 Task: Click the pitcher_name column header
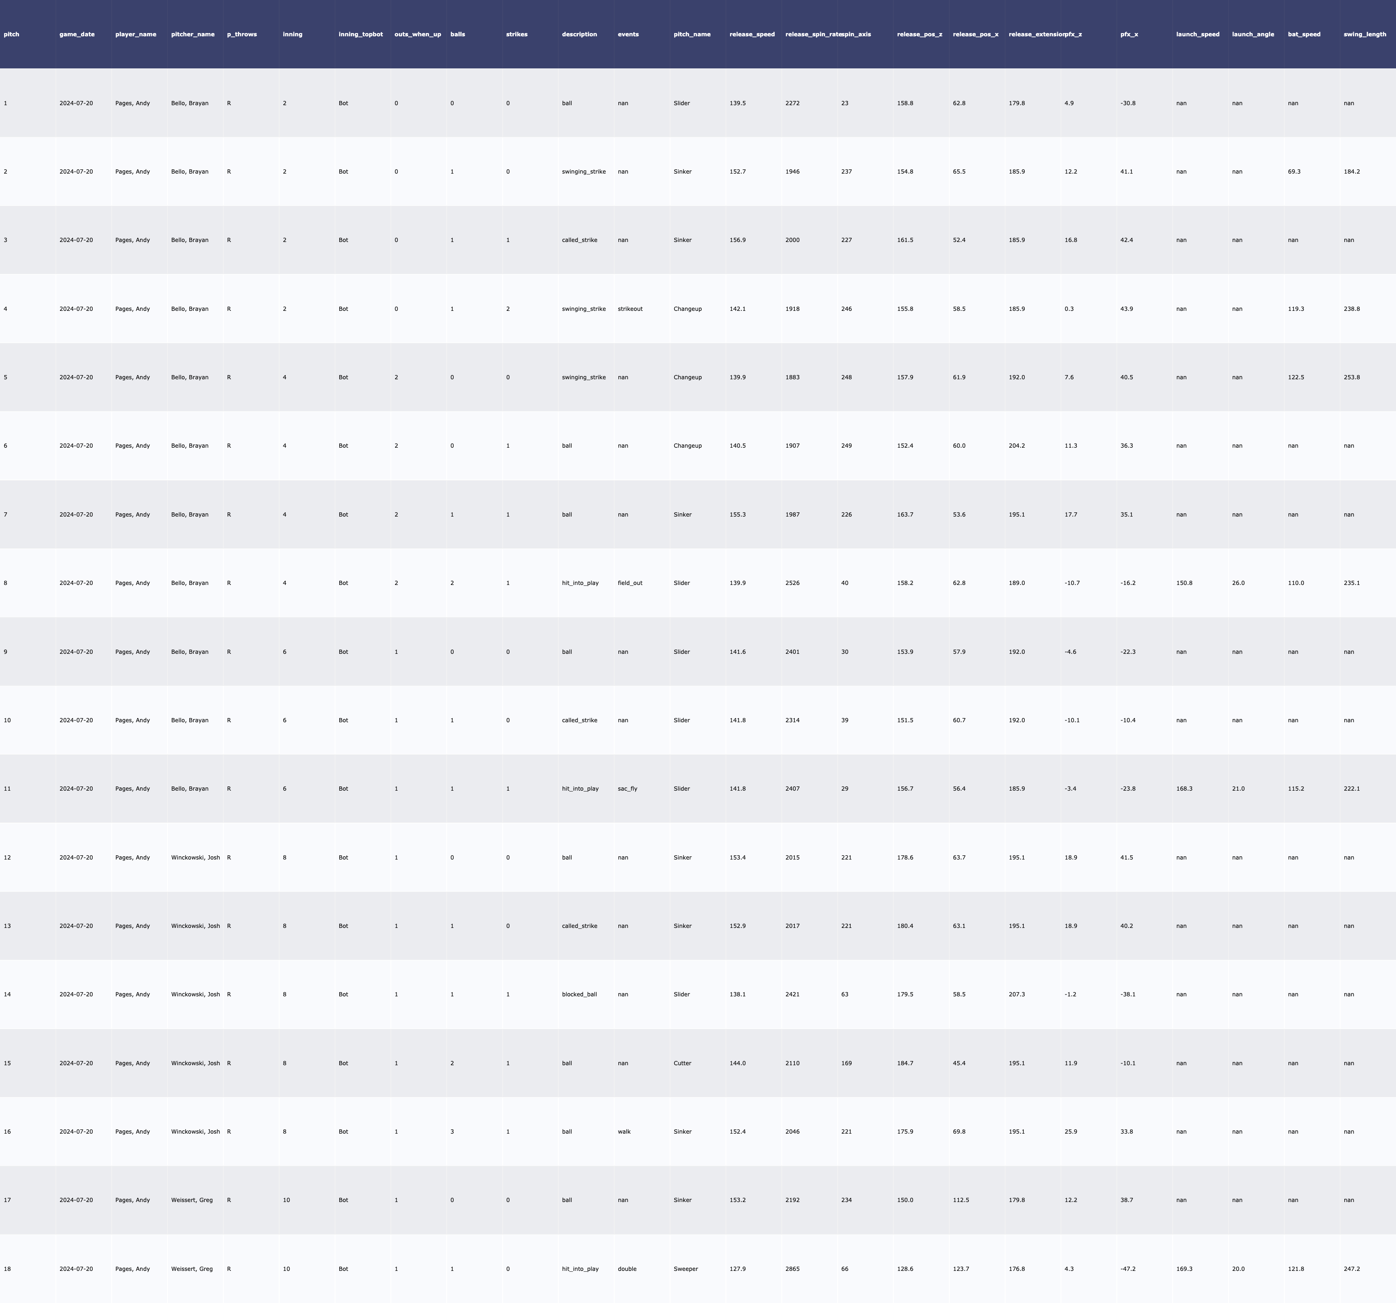[x=192, y=34]
